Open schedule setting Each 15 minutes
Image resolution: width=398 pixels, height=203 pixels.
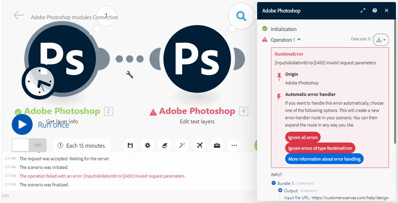(82, 146)
